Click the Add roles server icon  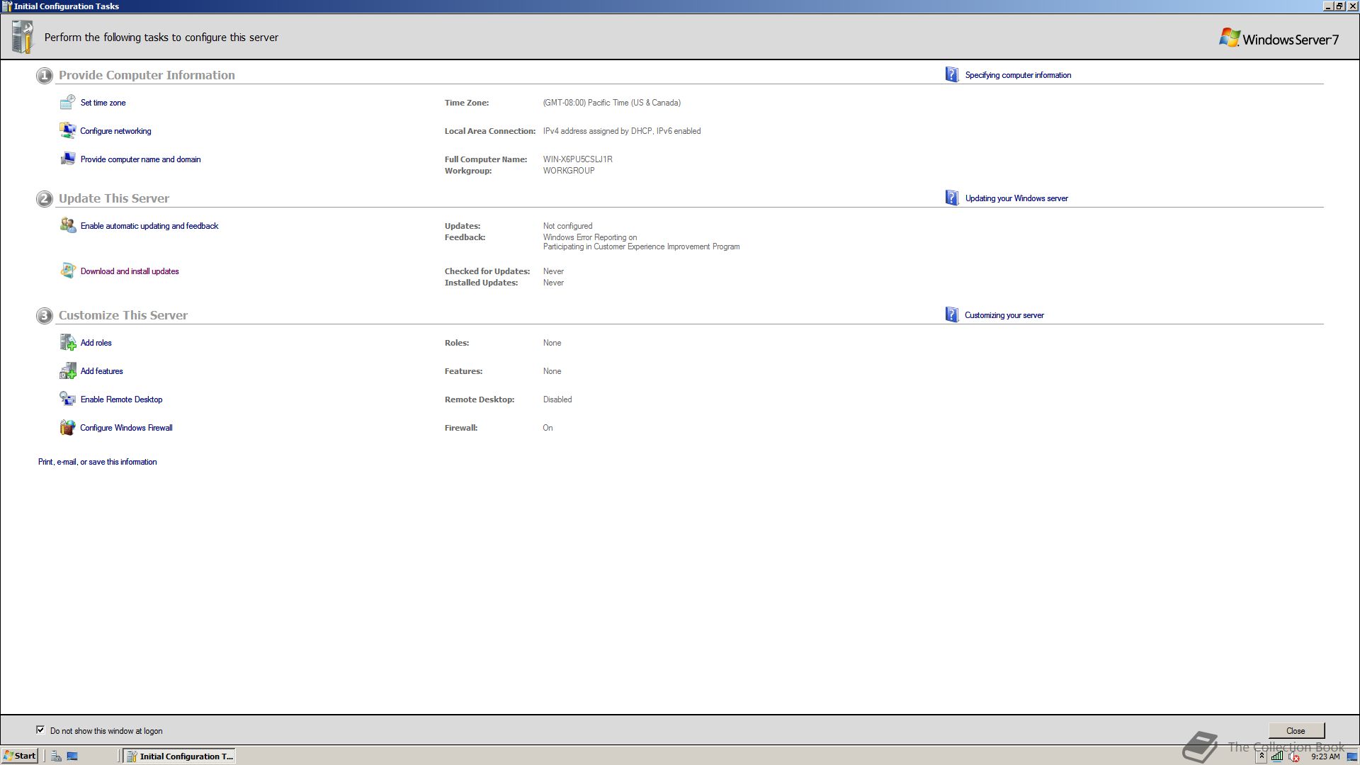67,343
